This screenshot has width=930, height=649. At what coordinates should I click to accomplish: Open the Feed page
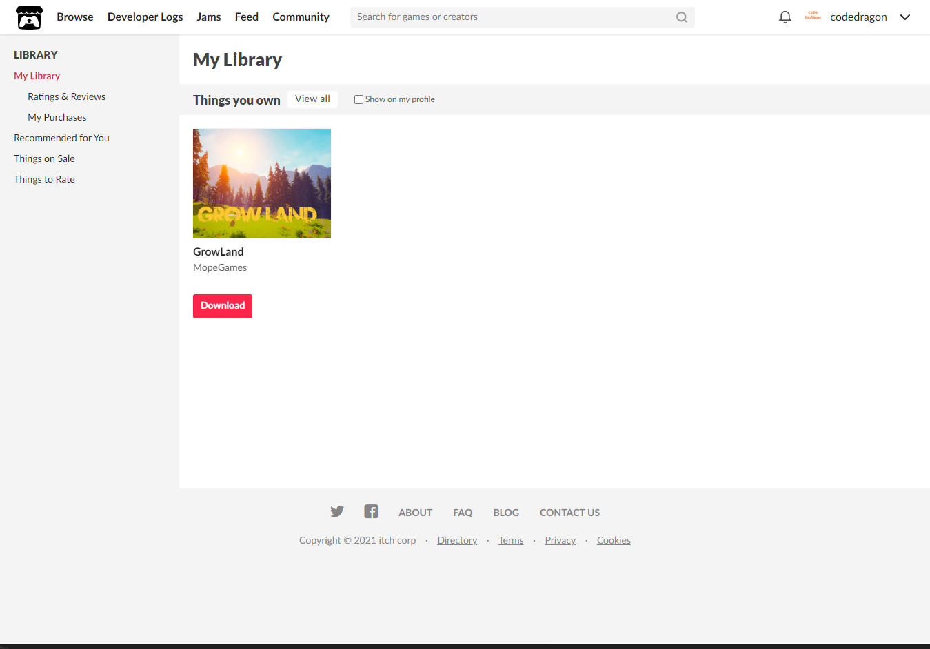(247, 17)
